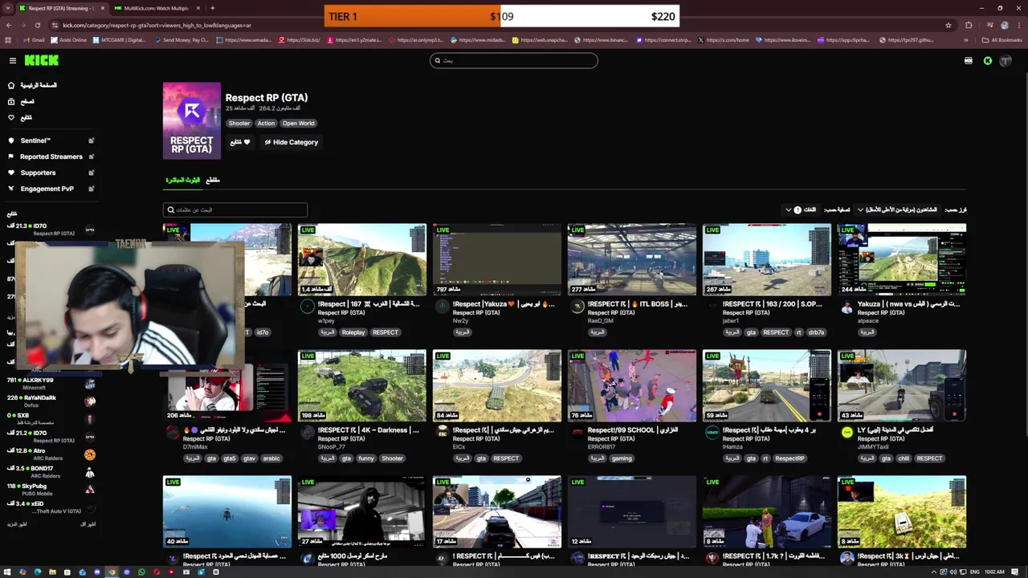Screen dimensions: 1028x578
Task: Open the home page sidebar link
Action: pos(32,85)
